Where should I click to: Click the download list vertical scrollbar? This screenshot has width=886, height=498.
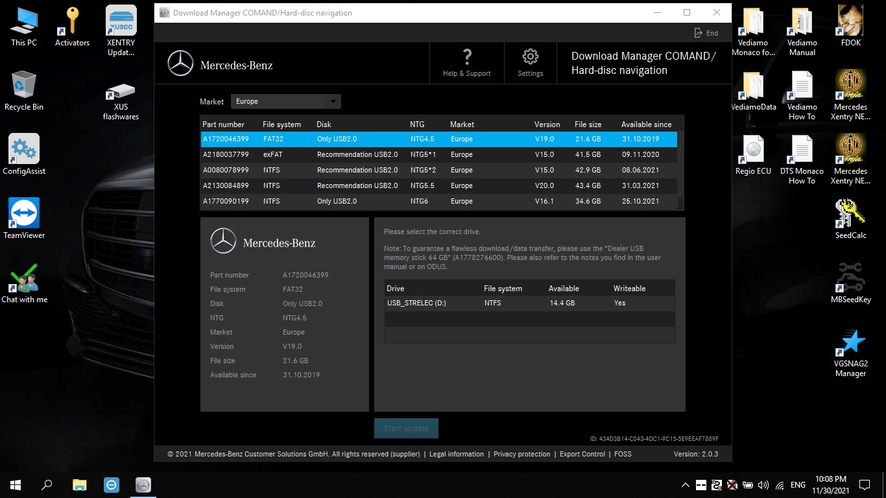[x=680, y=169]
